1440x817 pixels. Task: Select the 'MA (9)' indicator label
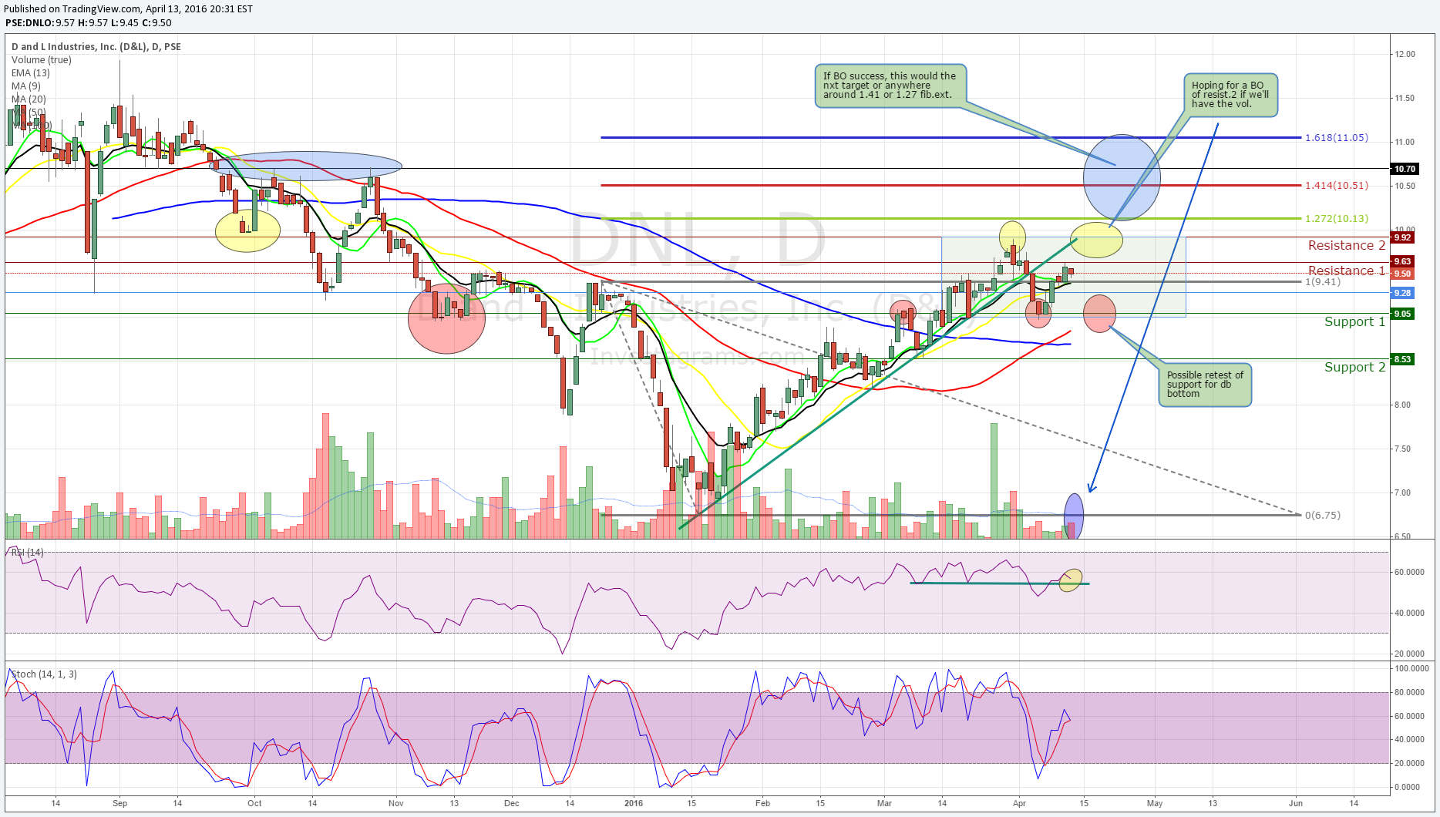[26, 86]
